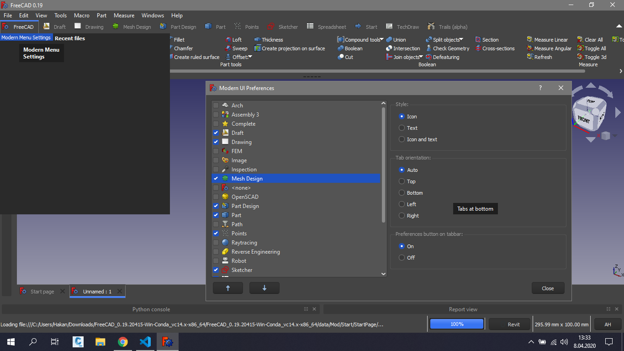Image resolution: width=624 pixels, height=351 pixels.
Task: Apply the Union tool
Action: pyautogui.click(x=396, y=40)
